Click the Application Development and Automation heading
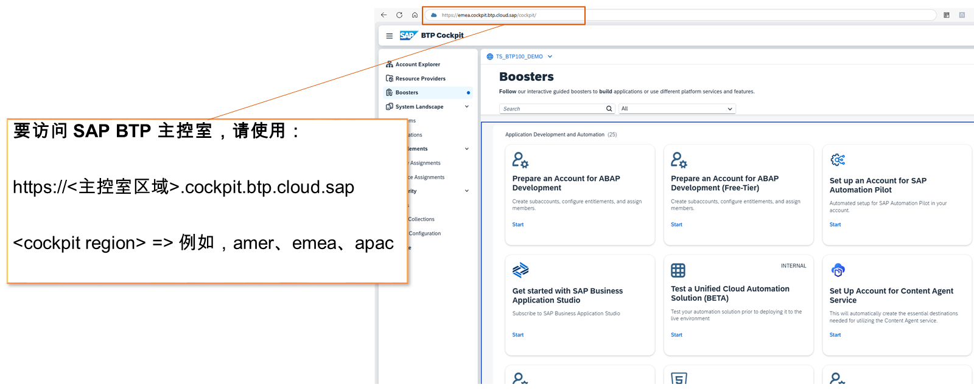The image size is (974, 390). 555,135
